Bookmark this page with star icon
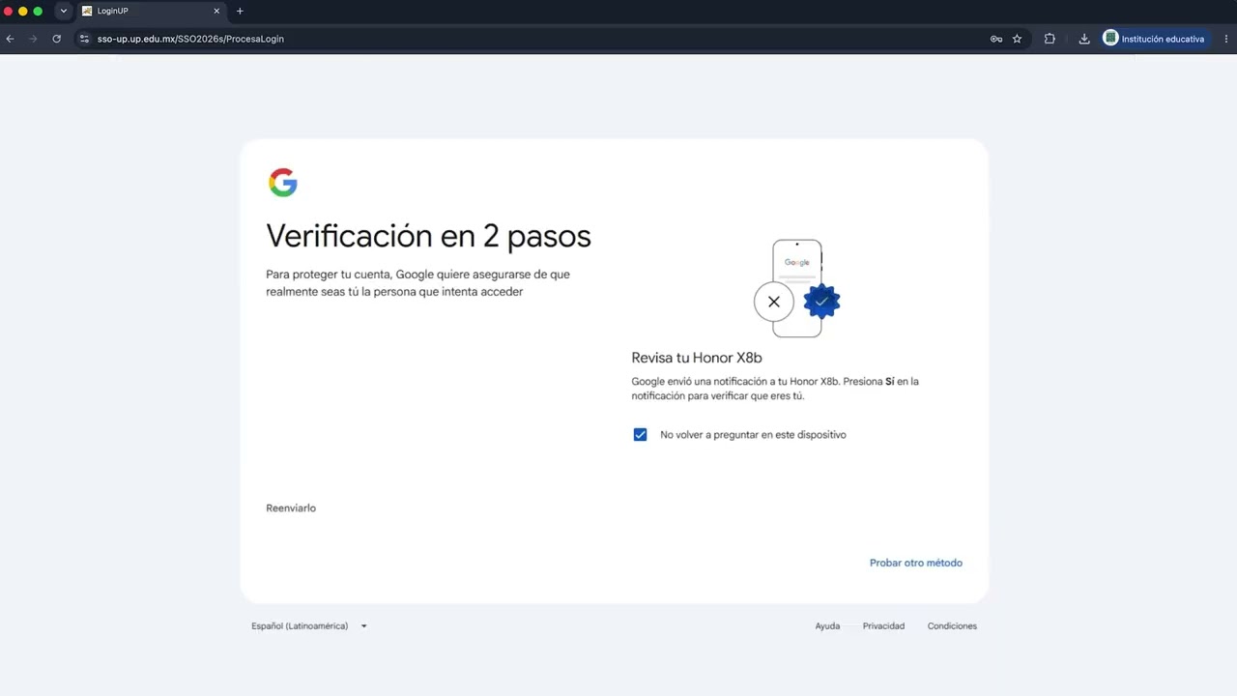The width and height of the screenshot is (1237, 696). (1017, 39)
